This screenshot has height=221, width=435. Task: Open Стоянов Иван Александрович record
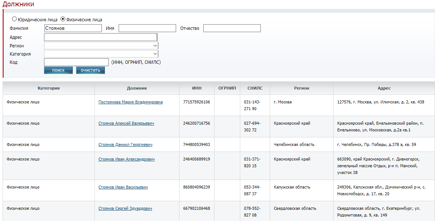(x=126, y=159)
